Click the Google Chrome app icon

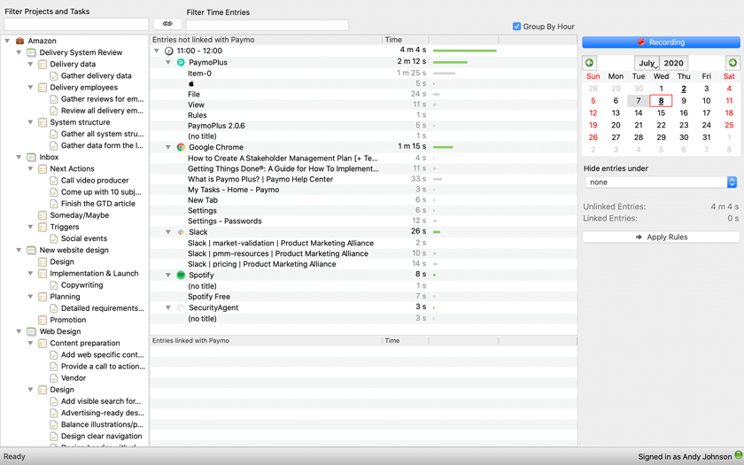pos(181,147)
